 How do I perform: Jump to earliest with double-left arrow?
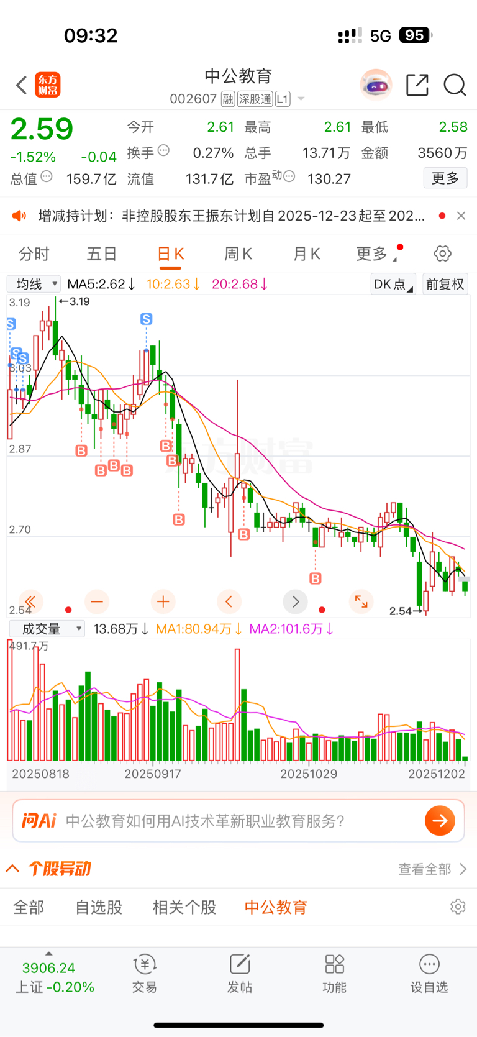(x=30, y=601)
